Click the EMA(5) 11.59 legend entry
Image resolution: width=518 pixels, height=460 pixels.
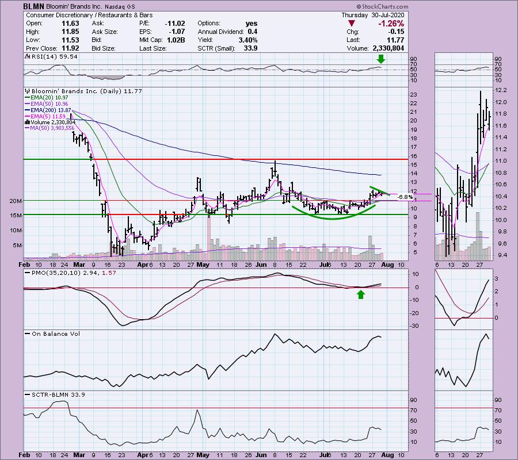[48, 117]
